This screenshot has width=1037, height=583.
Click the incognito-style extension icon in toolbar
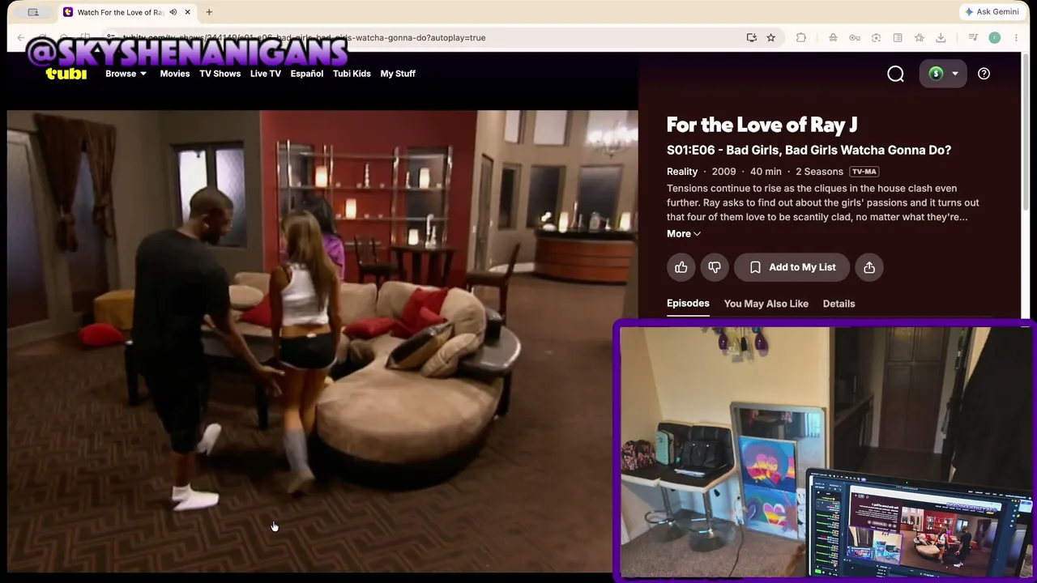833,37
